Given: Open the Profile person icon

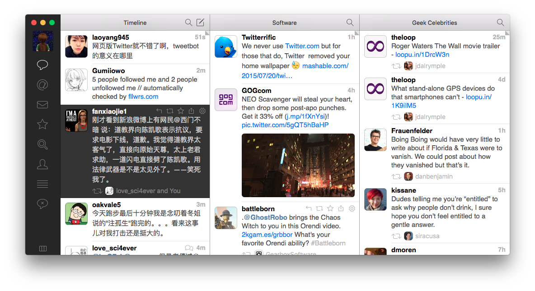Looking at the screenshot, I should tap(42, 164).
